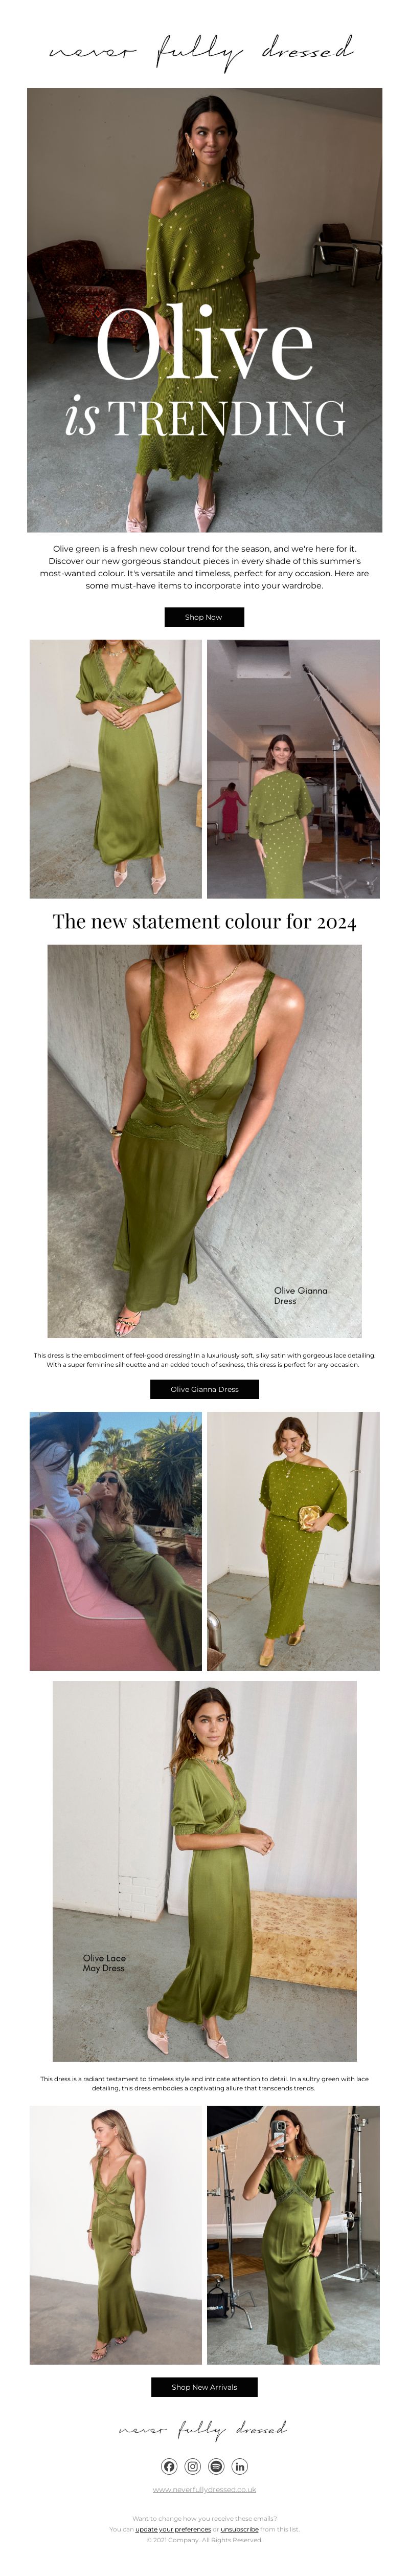Open the large Olive Gianna Dress photo
This screenshot has width=409, height=2576.
coord(204,1141)
